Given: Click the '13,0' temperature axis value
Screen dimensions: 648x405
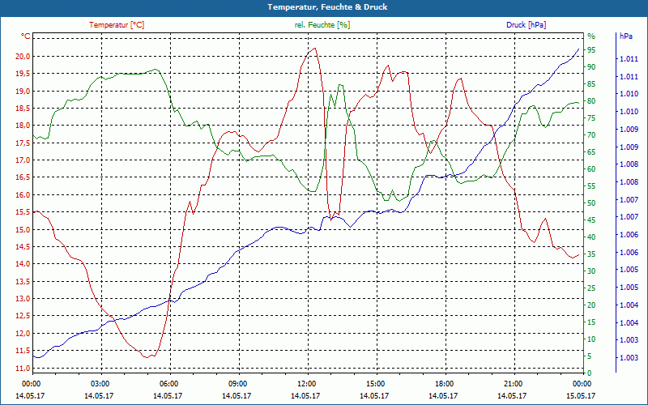Looking at the screenshot, I should [23, 299].
